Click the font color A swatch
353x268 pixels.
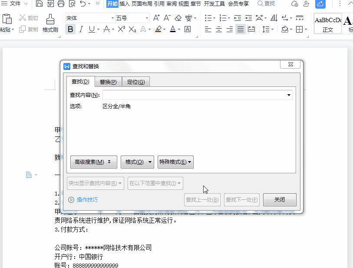pos(173,29)
